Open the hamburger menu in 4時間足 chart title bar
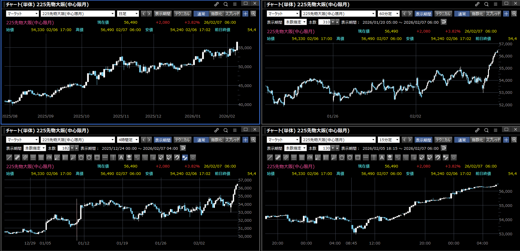Image resolution: width=520 pixels, height=251 pixels. click(235, 130)
